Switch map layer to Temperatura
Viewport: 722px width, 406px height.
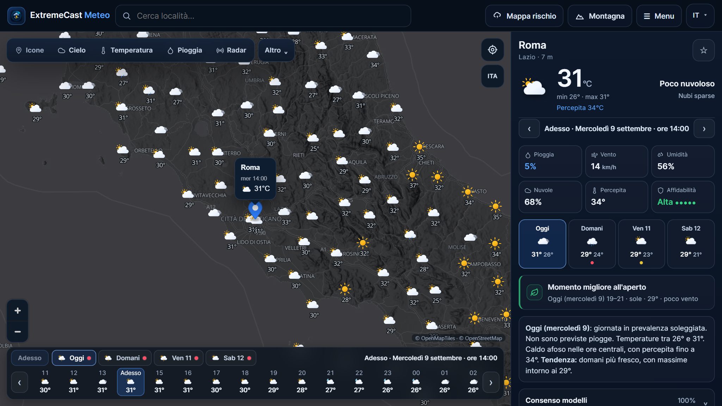coord(127,50)
